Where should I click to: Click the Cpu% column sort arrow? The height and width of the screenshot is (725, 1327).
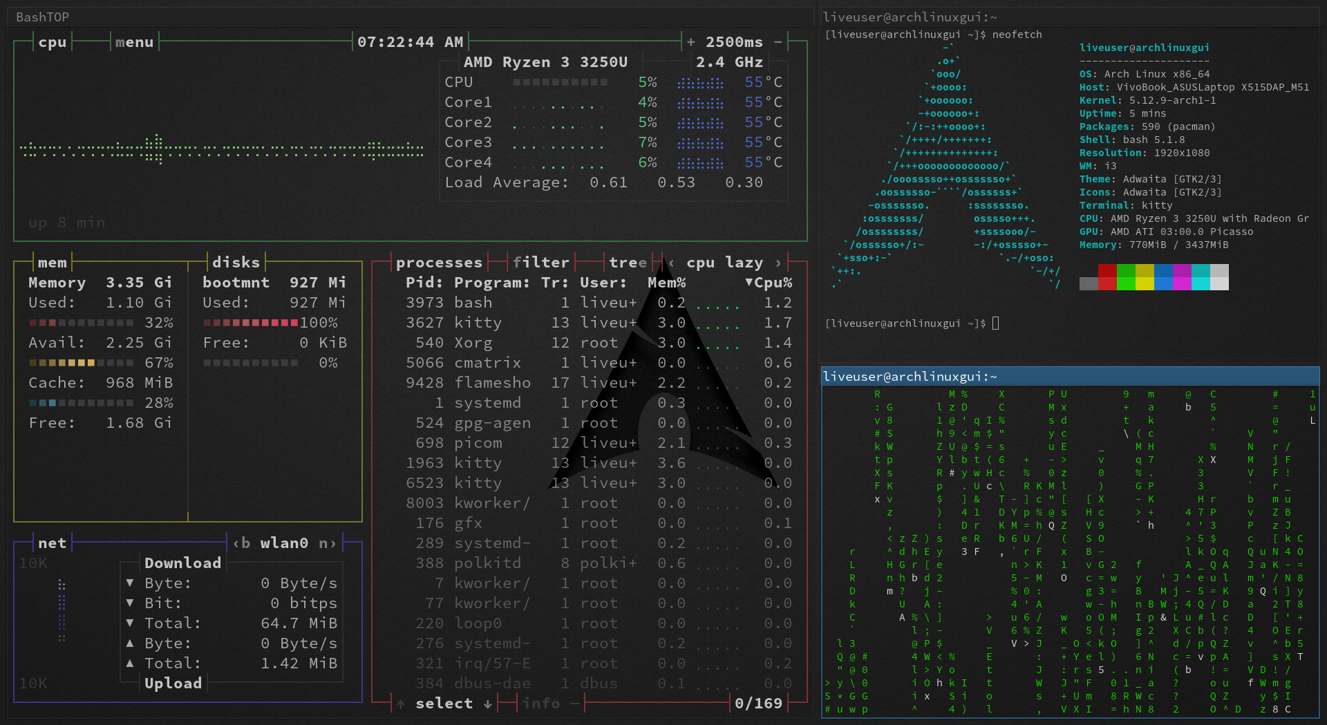(749, 282)
